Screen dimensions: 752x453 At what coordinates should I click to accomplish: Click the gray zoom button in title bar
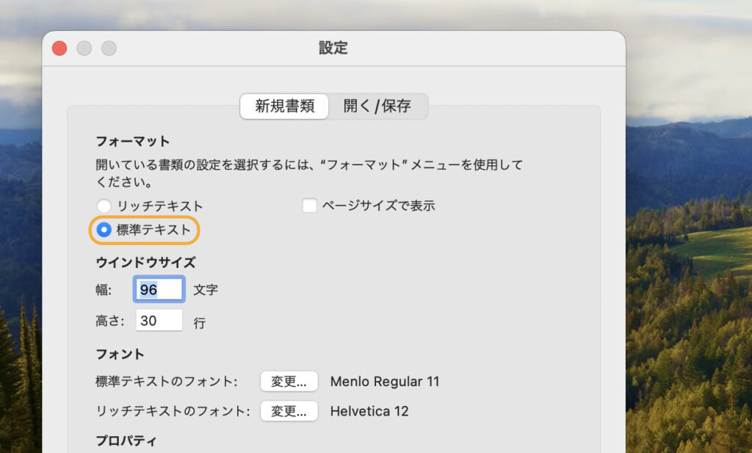[x=109, y=48]
